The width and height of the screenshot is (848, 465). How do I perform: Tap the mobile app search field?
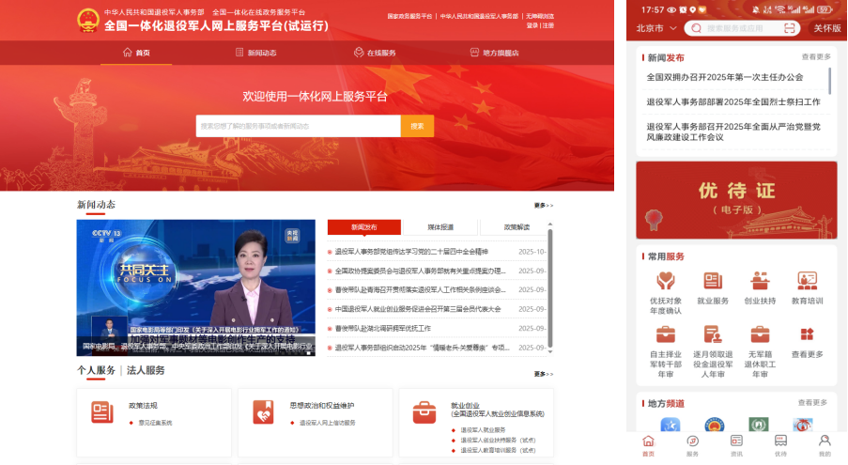743,28
